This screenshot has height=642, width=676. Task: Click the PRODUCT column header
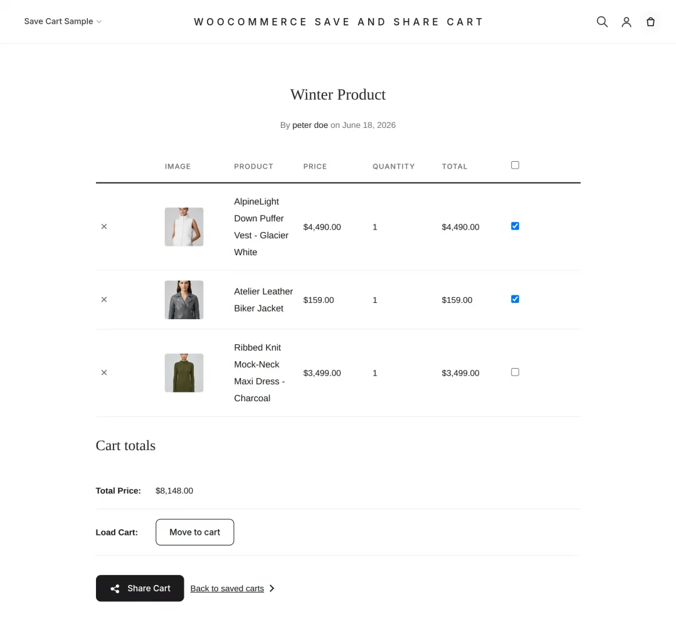tap(253, 166)
